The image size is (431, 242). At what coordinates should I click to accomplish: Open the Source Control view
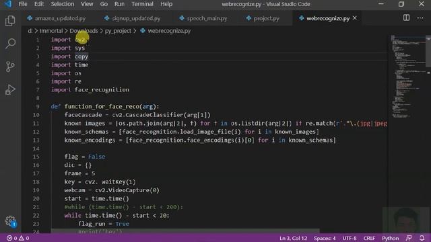10,67
